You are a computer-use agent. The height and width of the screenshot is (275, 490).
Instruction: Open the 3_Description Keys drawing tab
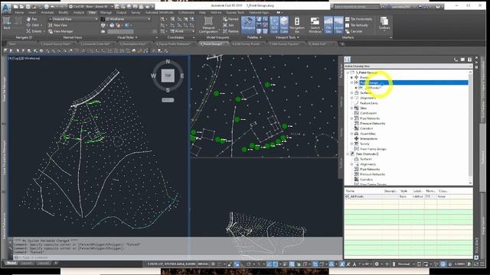tap(132, 44)
